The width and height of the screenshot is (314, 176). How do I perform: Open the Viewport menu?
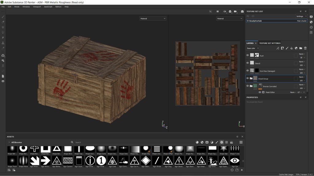click(37, 6)
